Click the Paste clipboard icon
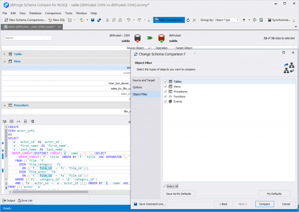The height and width of the screenshot is (212, 299). [x=120, y=20]
